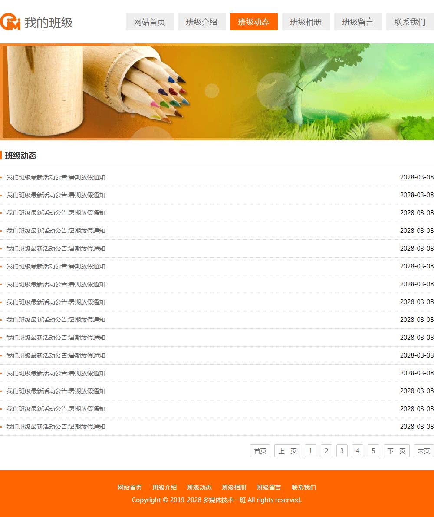
Task: Open the 班级相册 navigation tab
Action: [306, 22]
